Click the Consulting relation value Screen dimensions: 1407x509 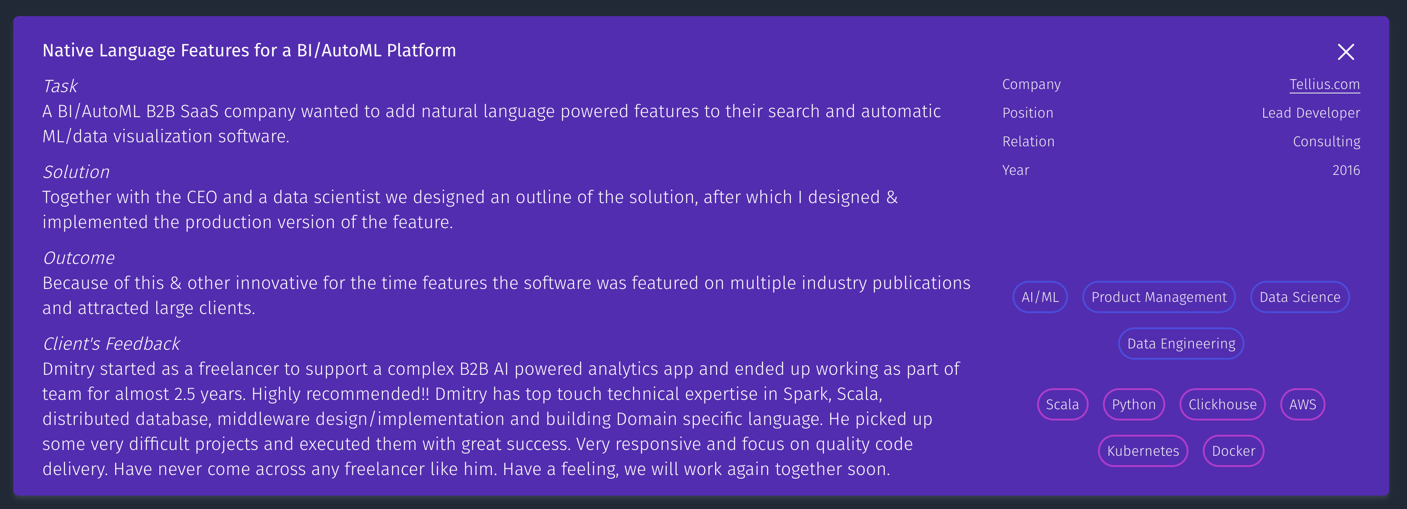click(x=1326, y=141)
